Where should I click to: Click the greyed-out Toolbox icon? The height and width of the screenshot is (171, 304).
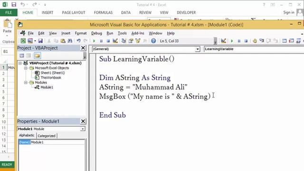[x=145, y=41]
